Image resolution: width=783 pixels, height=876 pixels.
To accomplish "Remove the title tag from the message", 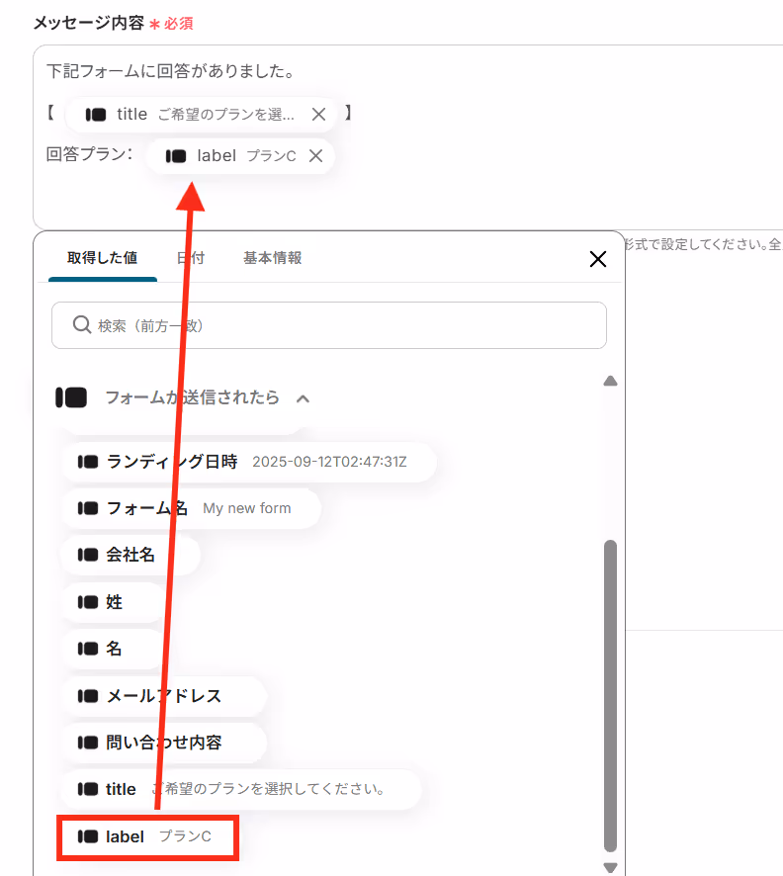I will click(x=319, y=114).
